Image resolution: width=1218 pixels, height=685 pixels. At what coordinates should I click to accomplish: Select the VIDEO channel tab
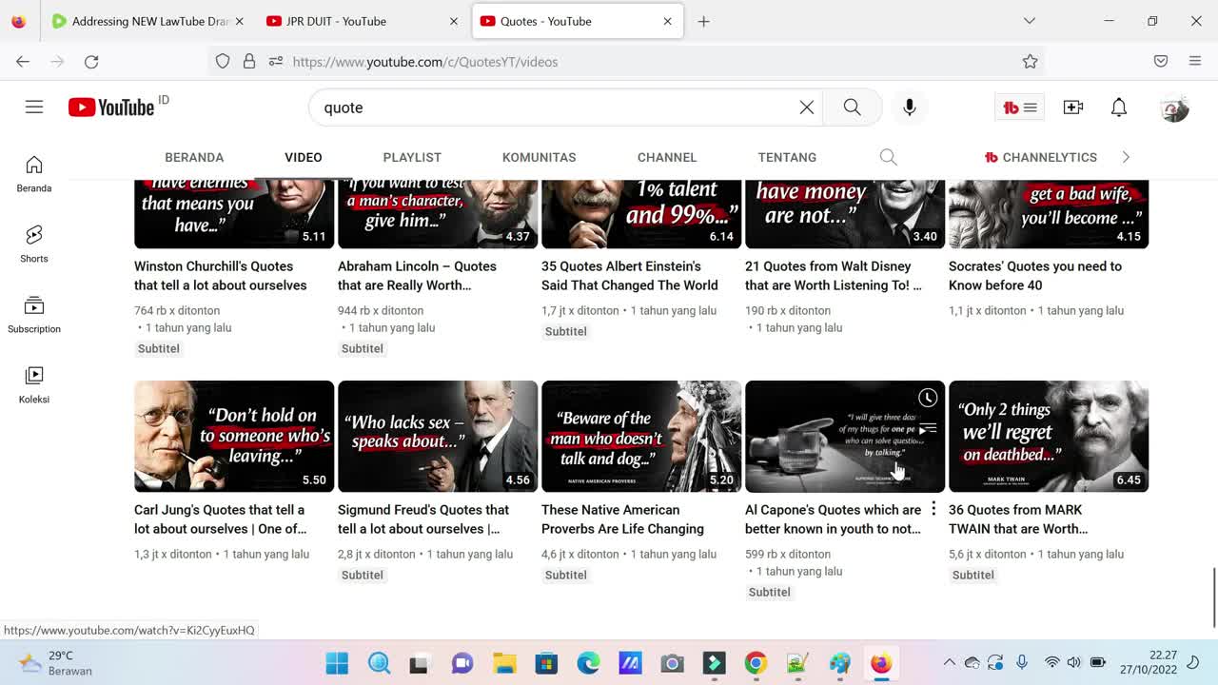click(304, 157)
